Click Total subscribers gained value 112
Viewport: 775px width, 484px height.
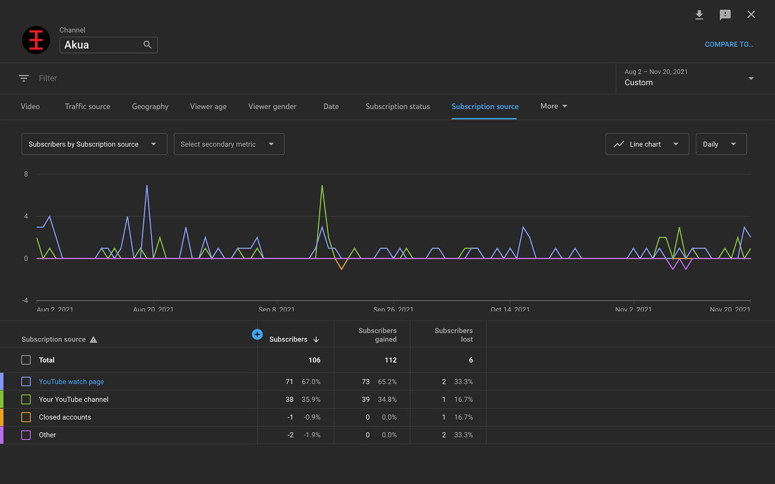tap(390, 360)
